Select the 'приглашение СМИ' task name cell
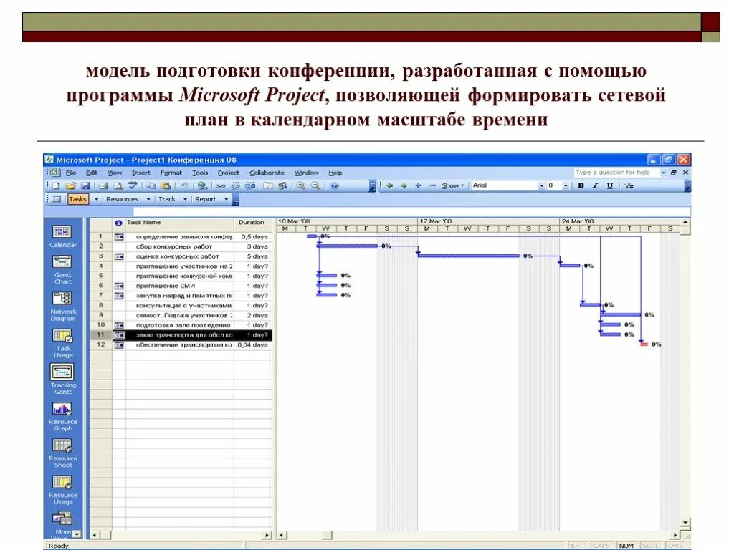Screen dimensions: 734x550 click(180, 286)
